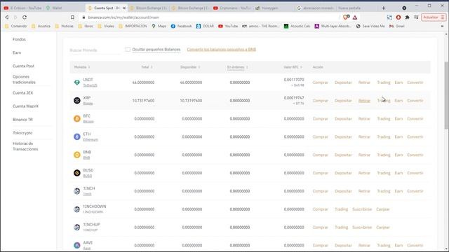Click the page vertical scrollbar thumb

pos(446,95)
